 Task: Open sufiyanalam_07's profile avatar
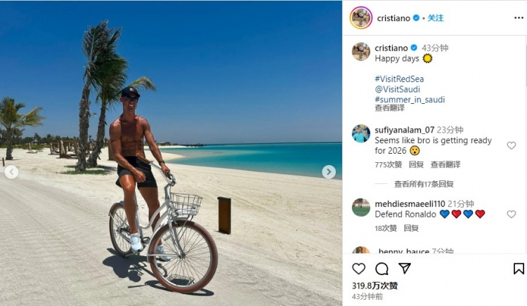[x=361, y=133]
